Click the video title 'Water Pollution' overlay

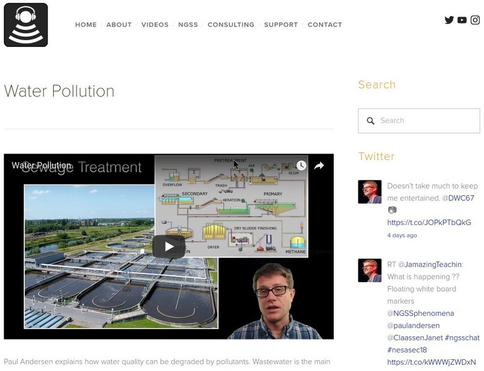(41, 166)
